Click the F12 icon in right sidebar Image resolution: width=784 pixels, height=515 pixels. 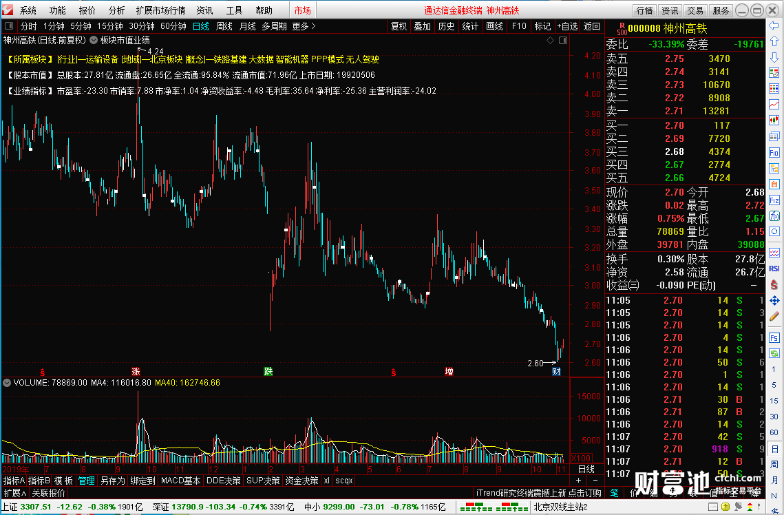774,200
